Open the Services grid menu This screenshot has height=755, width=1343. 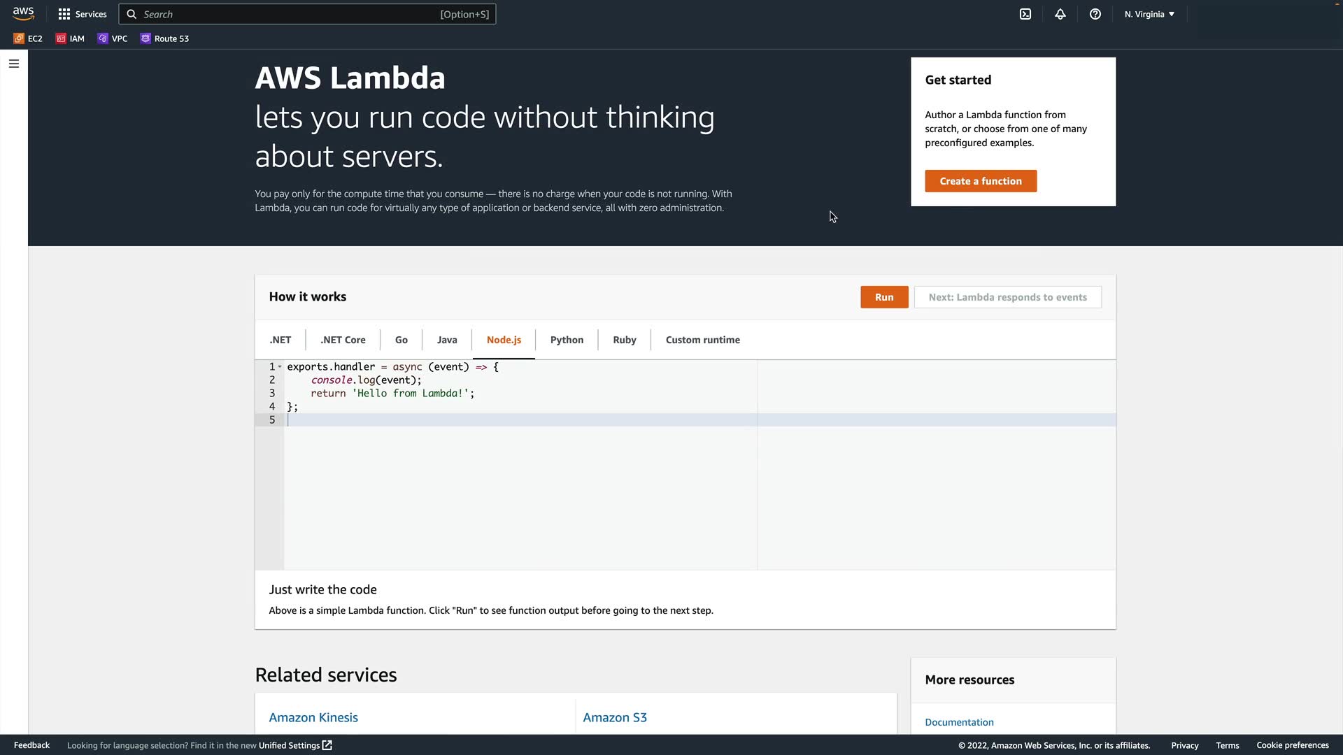point(83,14)
